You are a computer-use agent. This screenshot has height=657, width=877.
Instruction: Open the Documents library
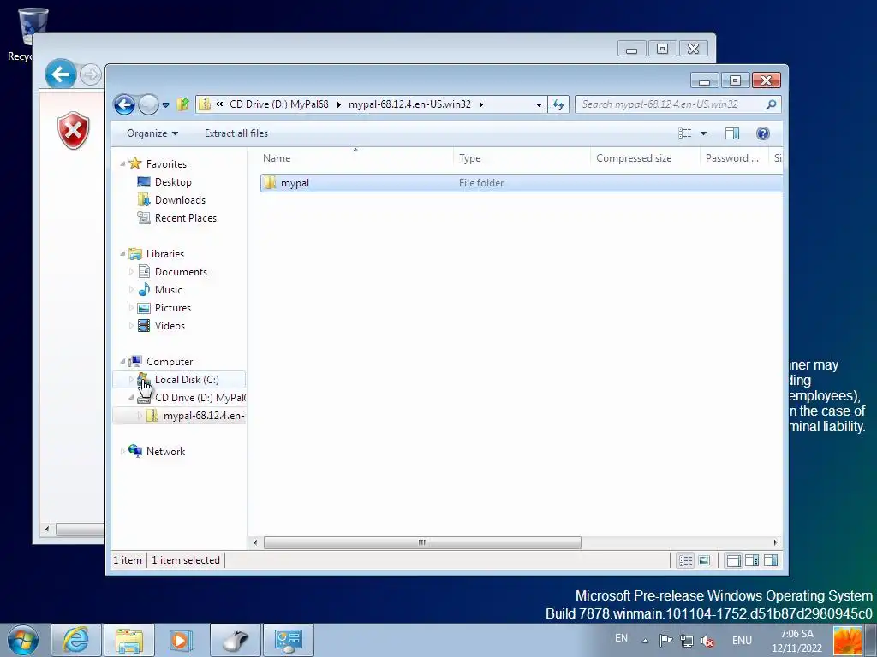[x=181, y=271]
